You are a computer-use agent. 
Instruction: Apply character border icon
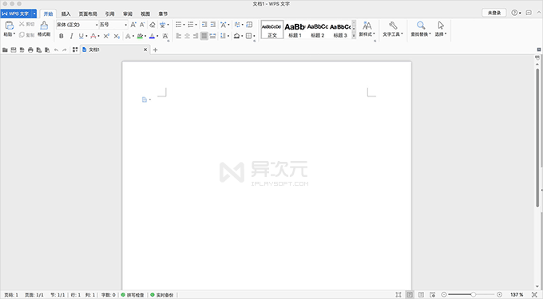click(x=165, y=36)
